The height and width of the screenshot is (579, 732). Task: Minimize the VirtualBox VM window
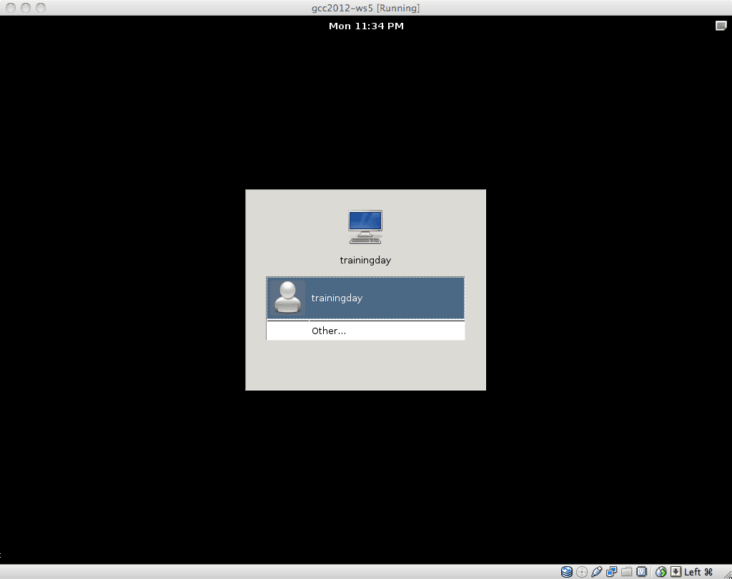[x=25, y=8]
